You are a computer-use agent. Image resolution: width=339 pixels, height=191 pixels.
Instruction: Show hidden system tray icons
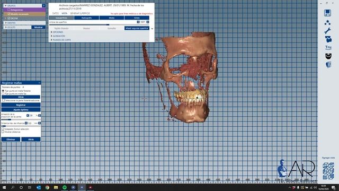click(290, 187)
